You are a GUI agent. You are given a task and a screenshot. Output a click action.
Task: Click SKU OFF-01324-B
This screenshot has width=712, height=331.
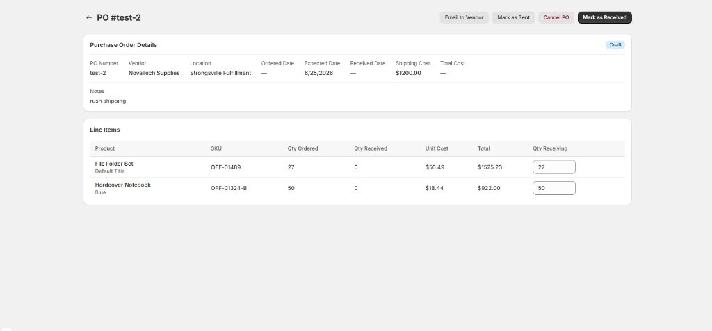click(x=229, y=188)
